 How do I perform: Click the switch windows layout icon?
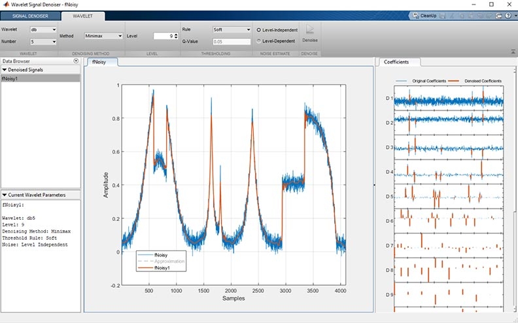click(x=499, y=16)
